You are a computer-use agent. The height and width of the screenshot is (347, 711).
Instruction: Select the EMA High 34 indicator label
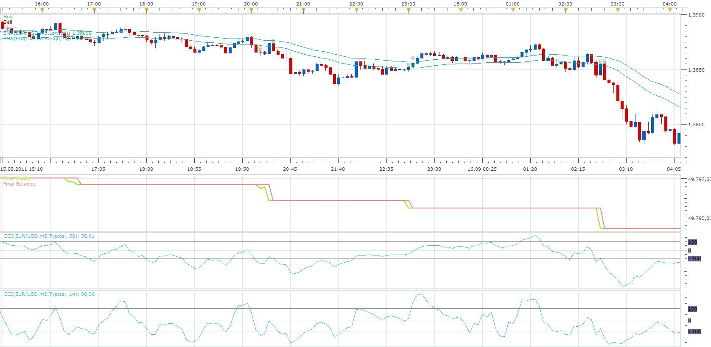coord(48,39)
